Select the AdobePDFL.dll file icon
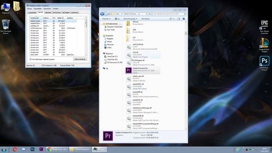This screenshot has width=272, height=153. 128,87
